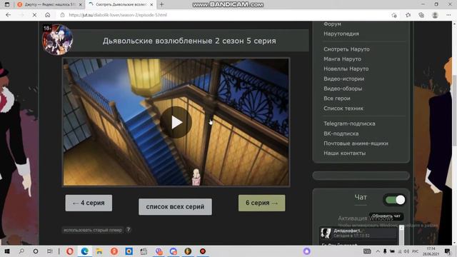Toggle the Чат switch off
This screenshot has width=457, height=257.
(x=395, y=200)
